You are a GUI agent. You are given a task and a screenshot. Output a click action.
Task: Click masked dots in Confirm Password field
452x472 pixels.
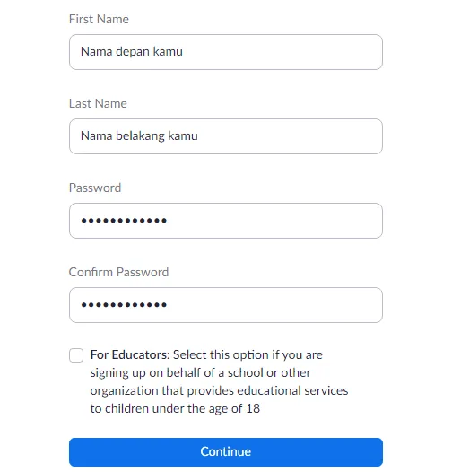(124, 305)
